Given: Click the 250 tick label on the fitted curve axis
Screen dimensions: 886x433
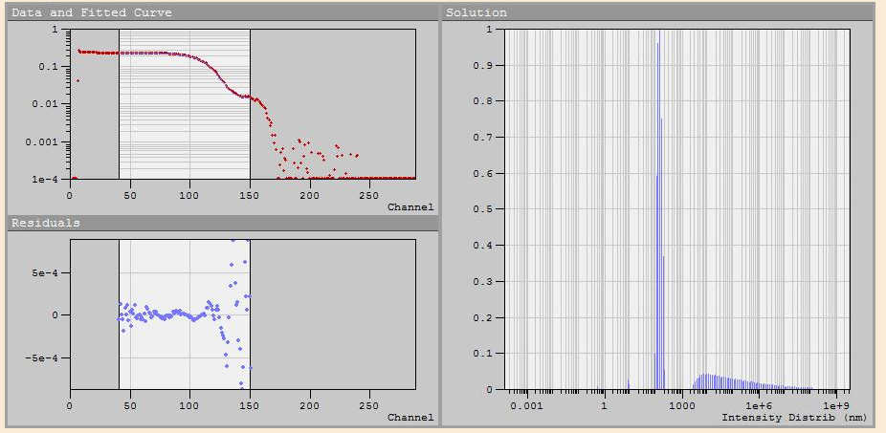Looking at the screenshot, I should (x=369, y=195).
